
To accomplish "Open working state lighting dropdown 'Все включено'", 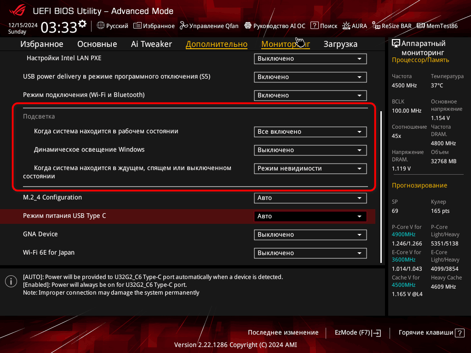I will pyautogui.click(x=310, y=132).
